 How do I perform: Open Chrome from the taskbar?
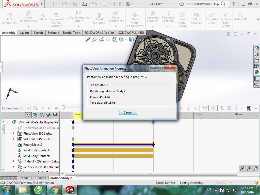(54, 190)
